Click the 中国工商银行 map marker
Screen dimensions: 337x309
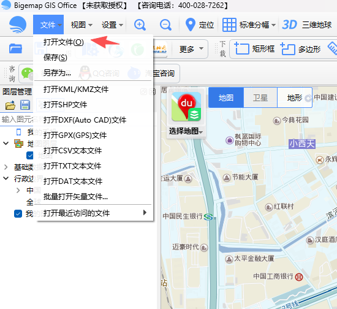(x=299, y=277)
